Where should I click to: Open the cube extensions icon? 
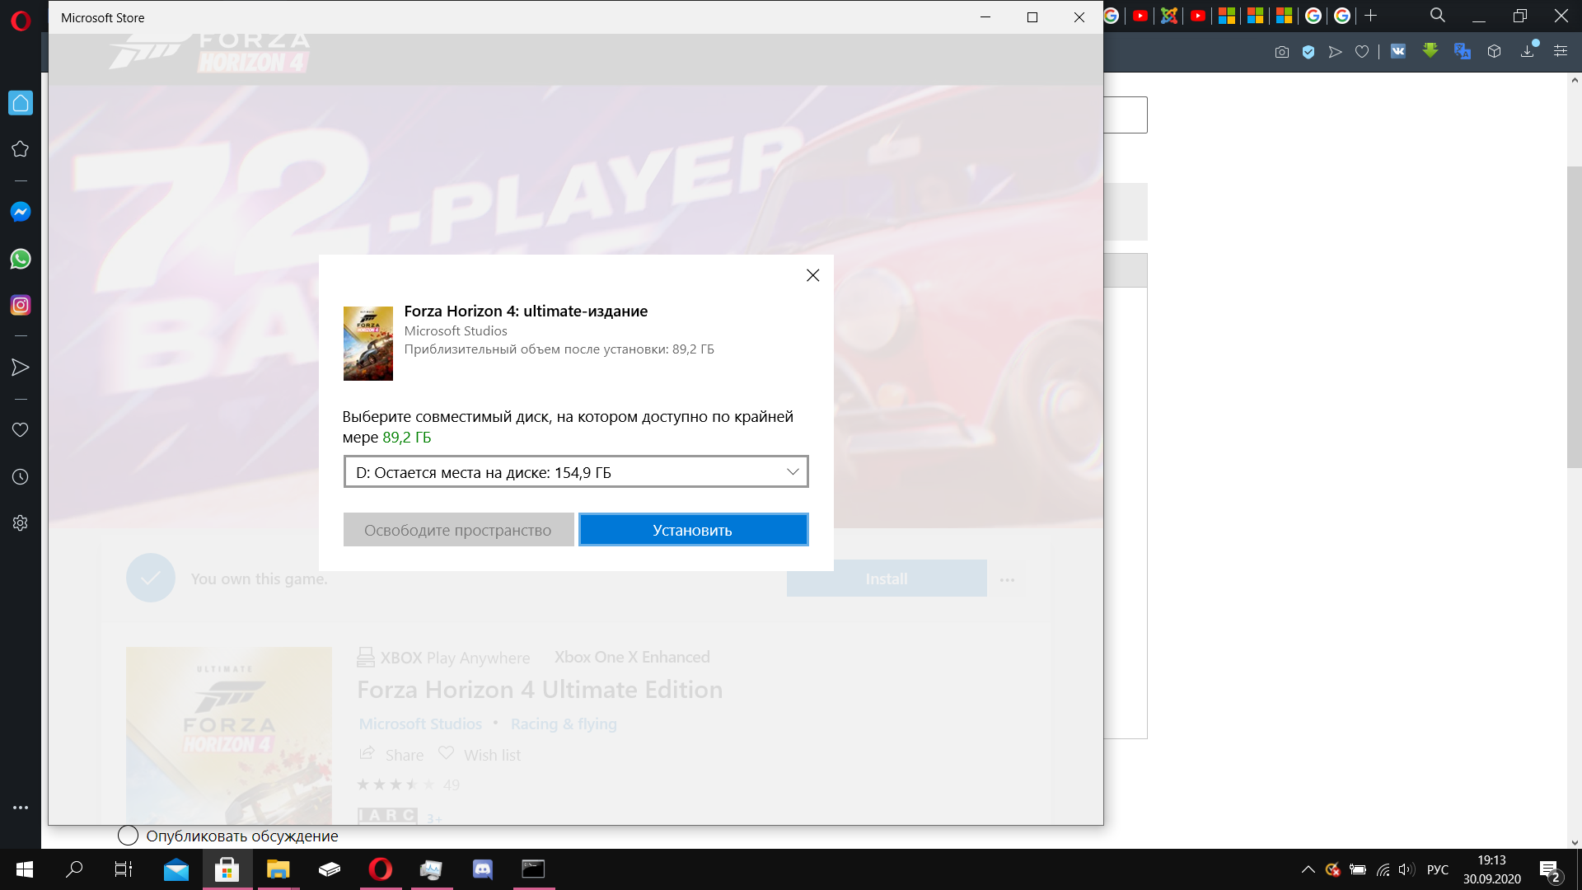coord(1494,51)
